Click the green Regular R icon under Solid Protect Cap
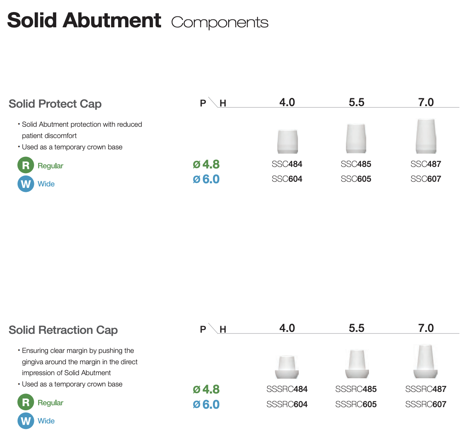Viewport: 468px width, 436px height. pyautogui.click(x=26, y=165)
